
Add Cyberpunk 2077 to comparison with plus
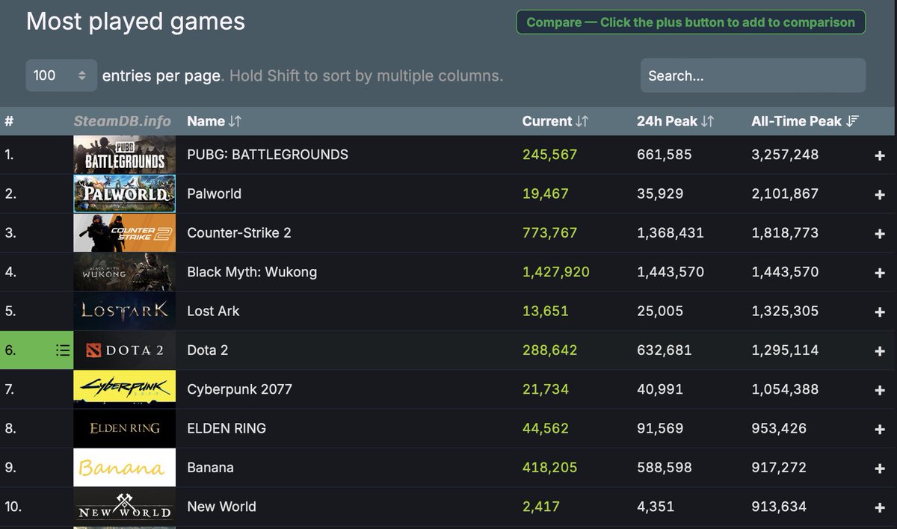tap(880, 390)
